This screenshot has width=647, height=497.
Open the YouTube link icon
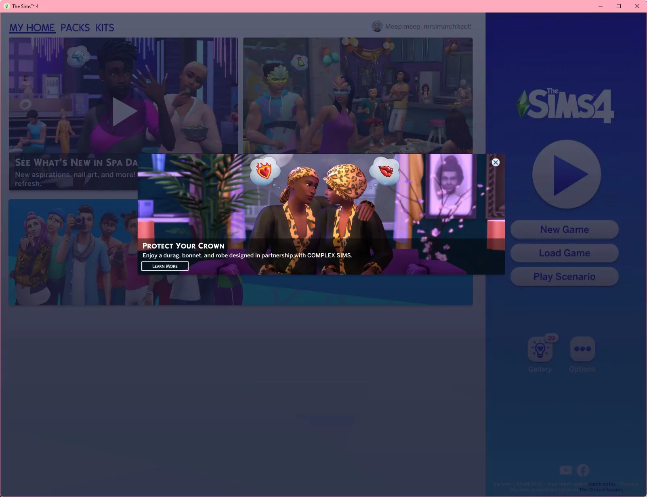[x=566, y=470]
